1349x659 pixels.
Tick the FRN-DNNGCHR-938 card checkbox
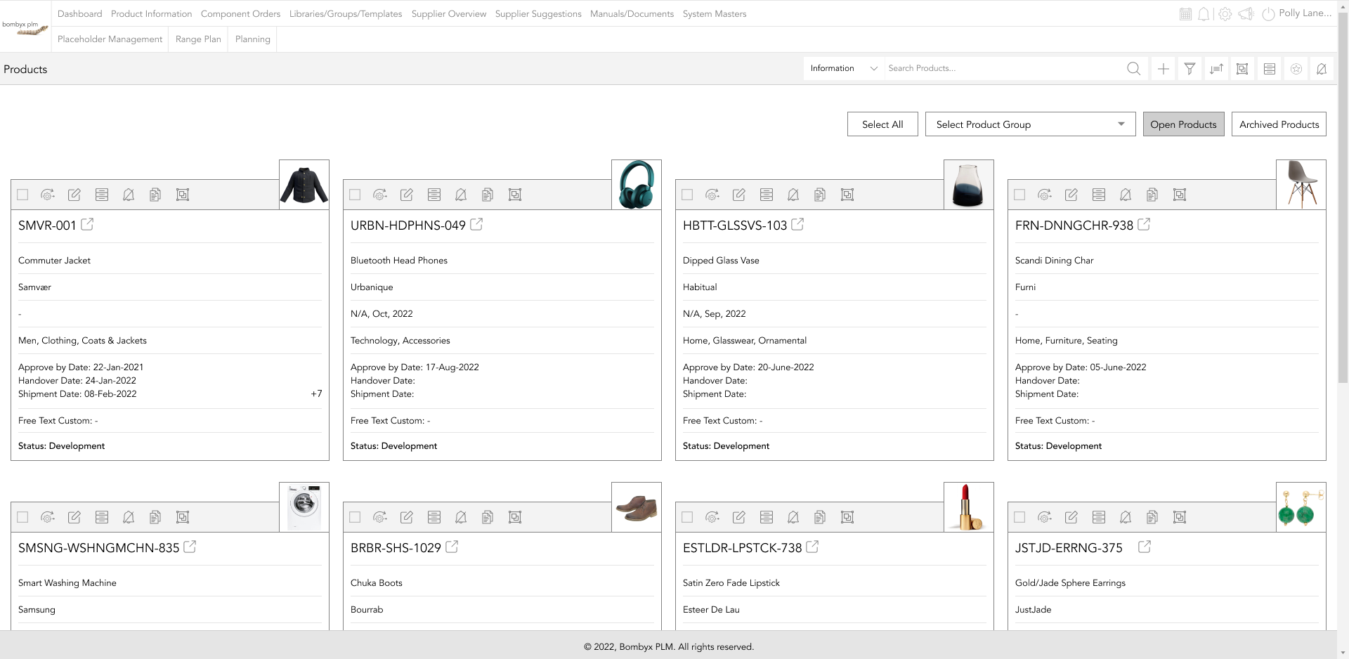tap(1019, 195)
